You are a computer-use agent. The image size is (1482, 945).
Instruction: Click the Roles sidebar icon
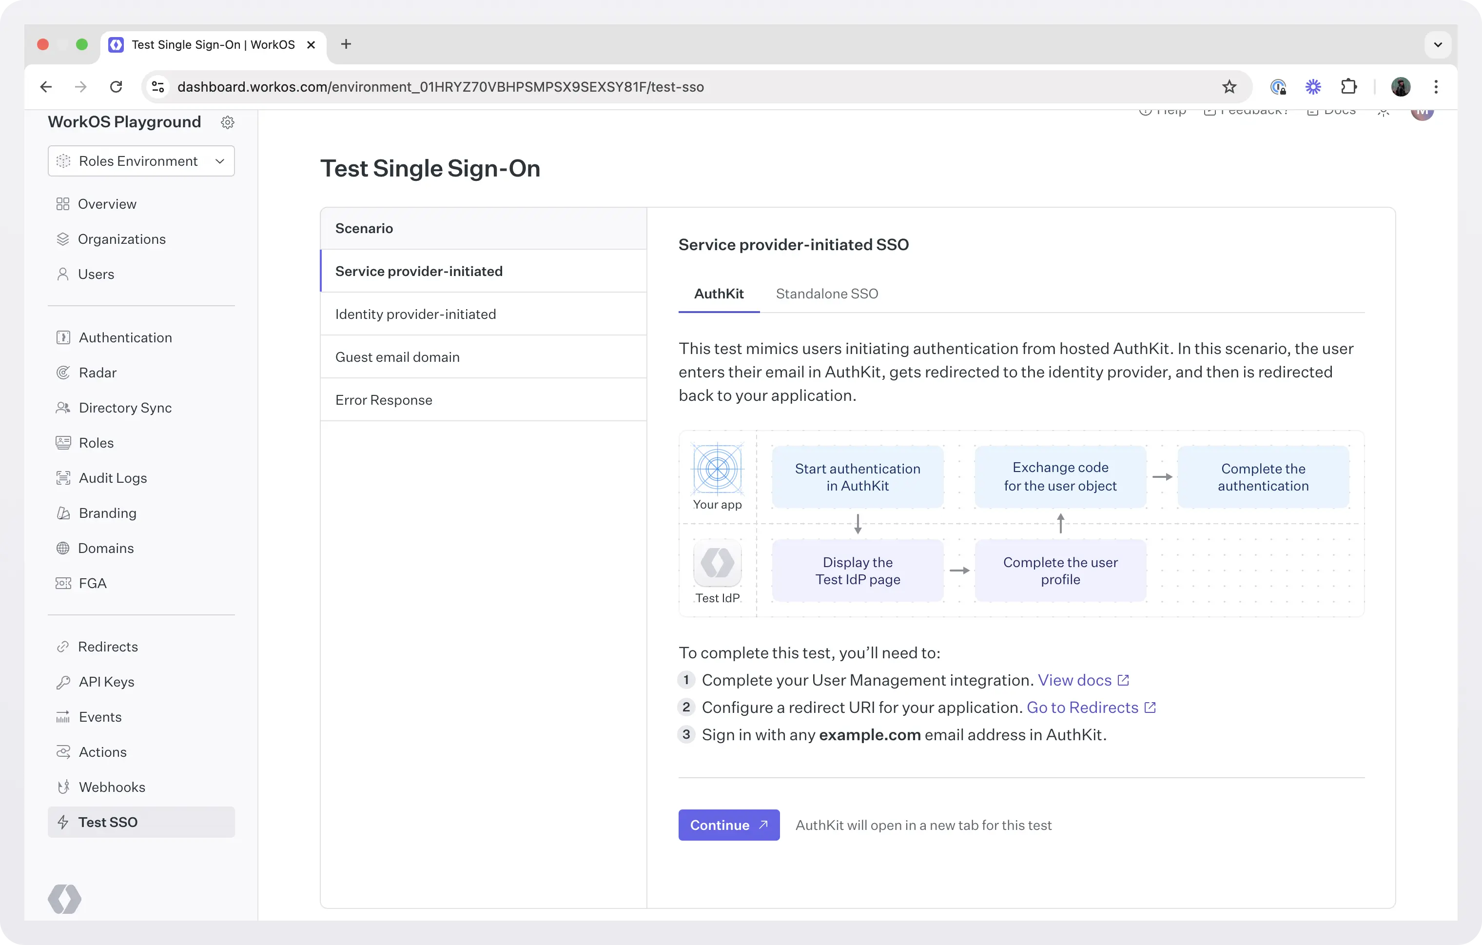coord(63,443)
